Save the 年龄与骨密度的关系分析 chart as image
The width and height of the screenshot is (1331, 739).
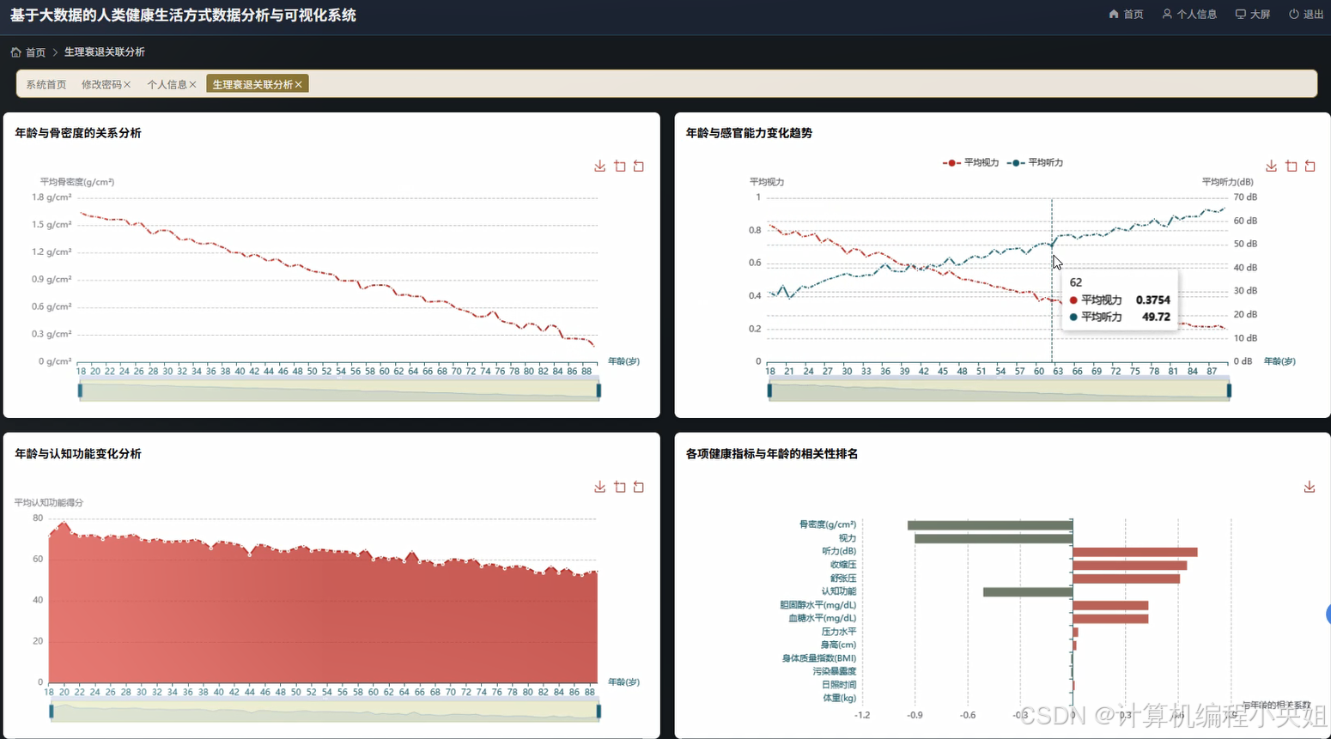599,167
